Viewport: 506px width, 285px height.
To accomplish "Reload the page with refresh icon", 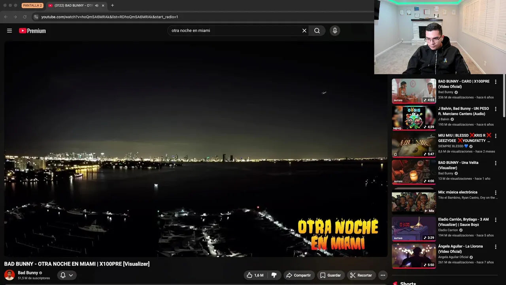I will [25, 17].
